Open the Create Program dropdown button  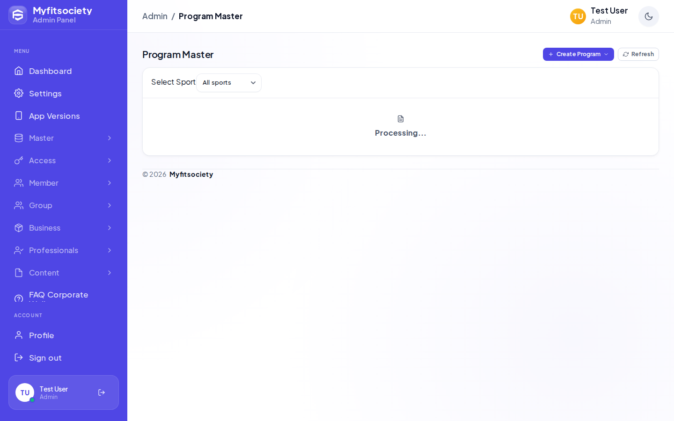coord(579,54)
